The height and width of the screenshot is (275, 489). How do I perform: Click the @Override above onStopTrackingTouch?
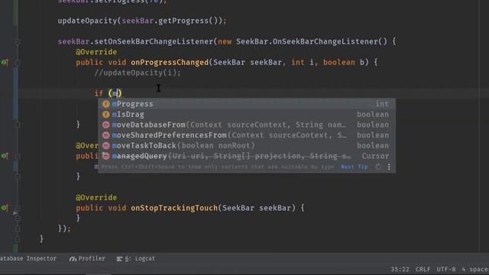pyautogui.click(x=96, y=198)
